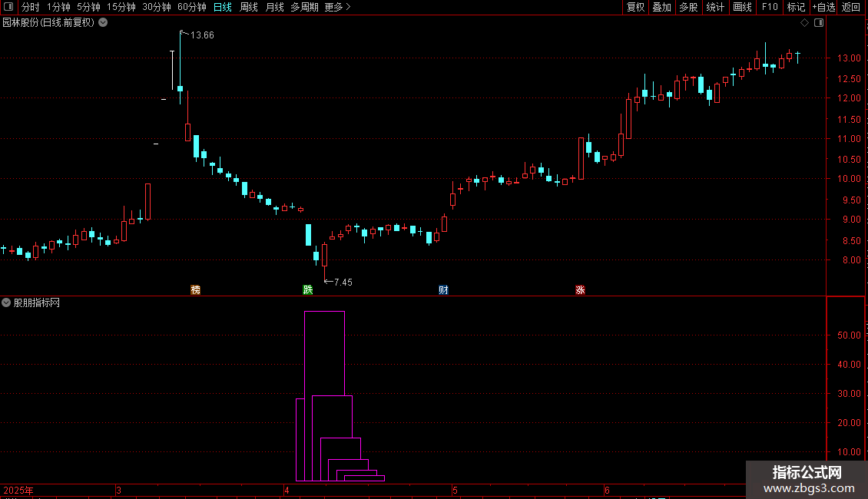The height and width of the screenshot is (499, 868).
Task: Click the 股朋指标网 indicator name
Action: tap(37, 302)
